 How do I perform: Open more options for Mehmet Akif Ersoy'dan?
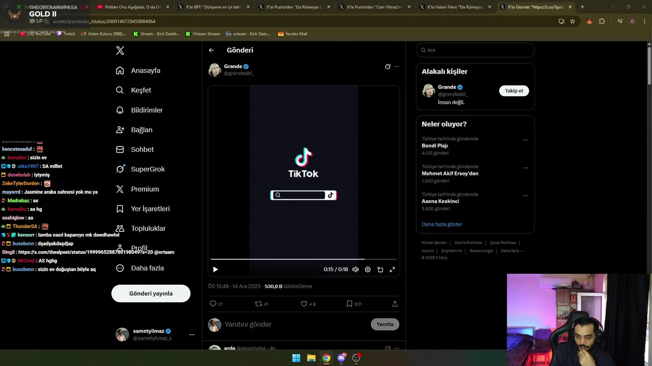[526, 168]
